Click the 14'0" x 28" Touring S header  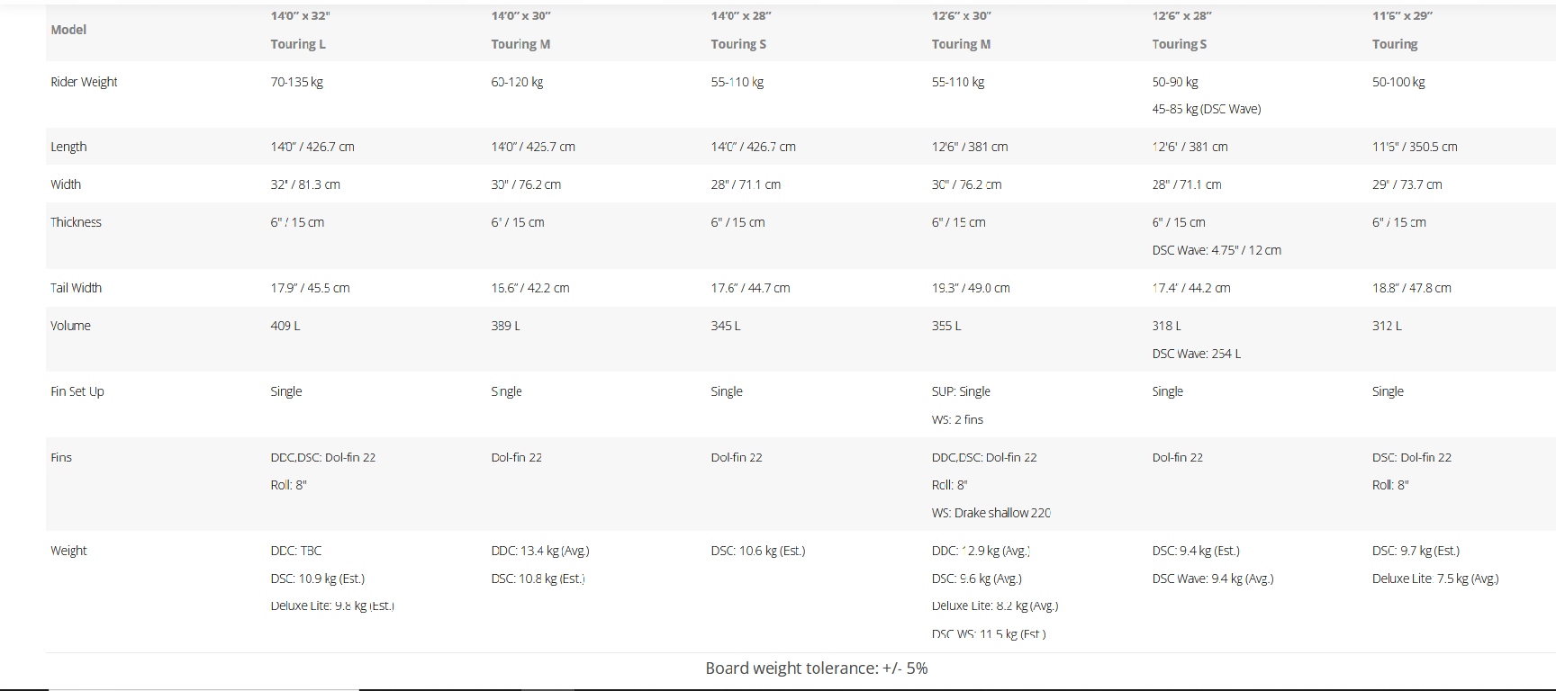click(x=740, y=30)
